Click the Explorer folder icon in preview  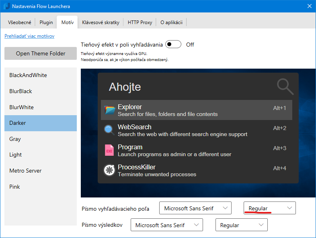(109, 110)
